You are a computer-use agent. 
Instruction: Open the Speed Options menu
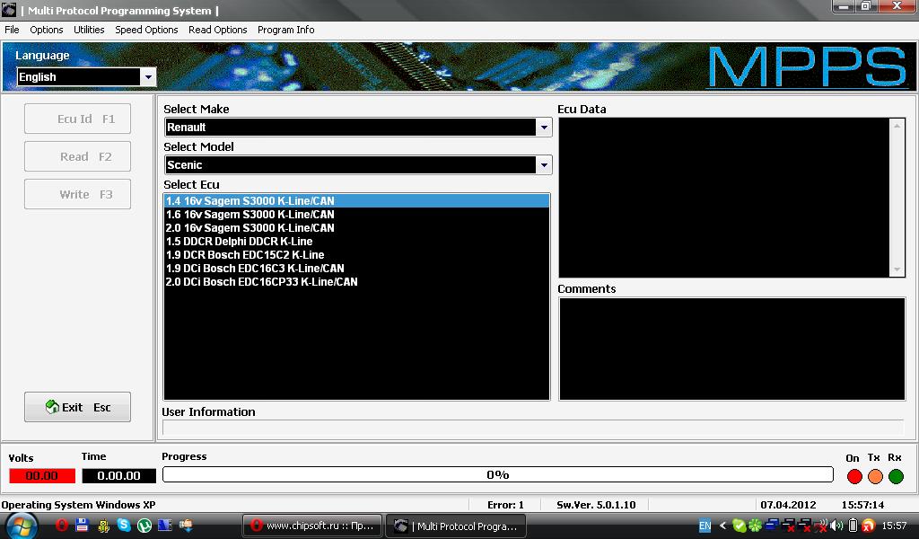[x=146, y=30]
